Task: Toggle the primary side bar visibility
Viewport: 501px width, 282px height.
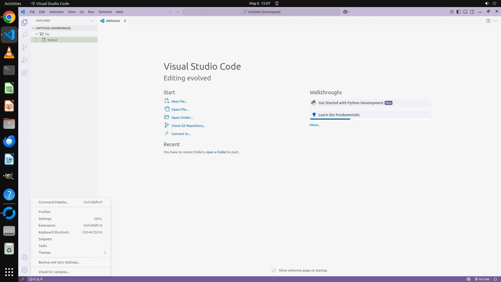Action: [458, 12]
